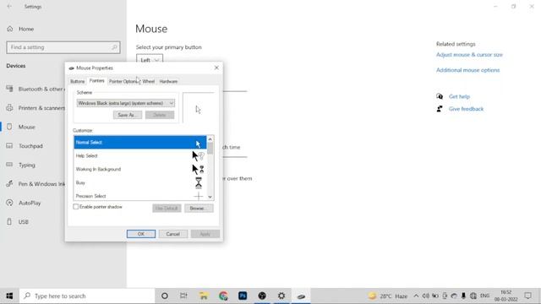Click the Save As button
The height and width of the screenshot is (304, 541).
pyautogui.click(x=128, y=115)
